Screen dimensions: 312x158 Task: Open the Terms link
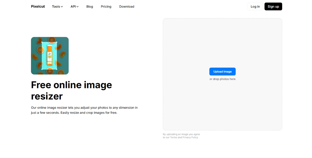[173, 138]
